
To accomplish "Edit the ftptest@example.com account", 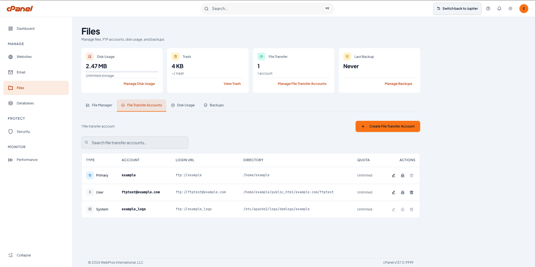I will pos(394,192).
